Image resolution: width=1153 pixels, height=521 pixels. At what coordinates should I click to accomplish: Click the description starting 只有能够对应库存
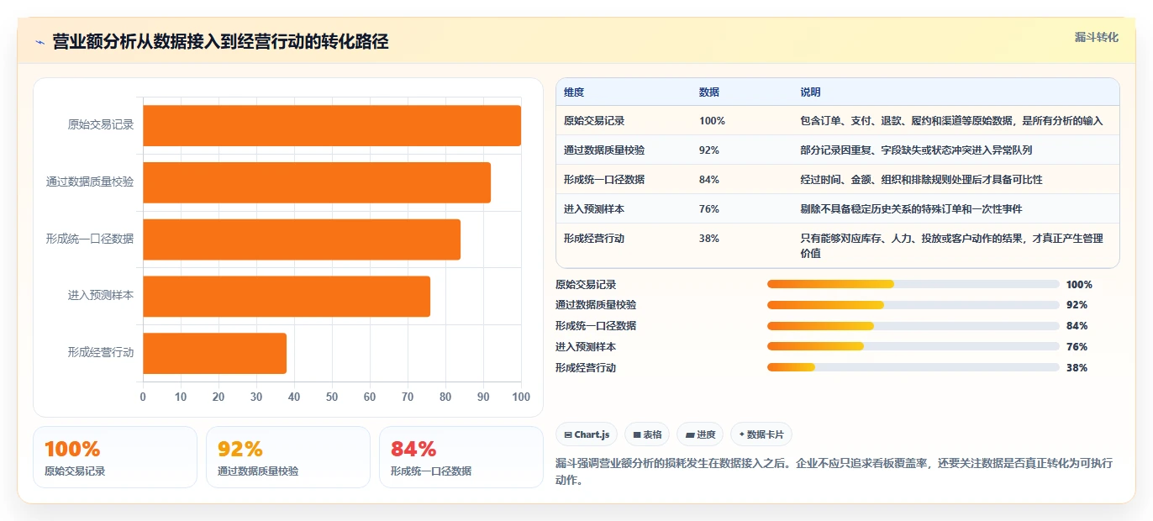pos(951,245)
